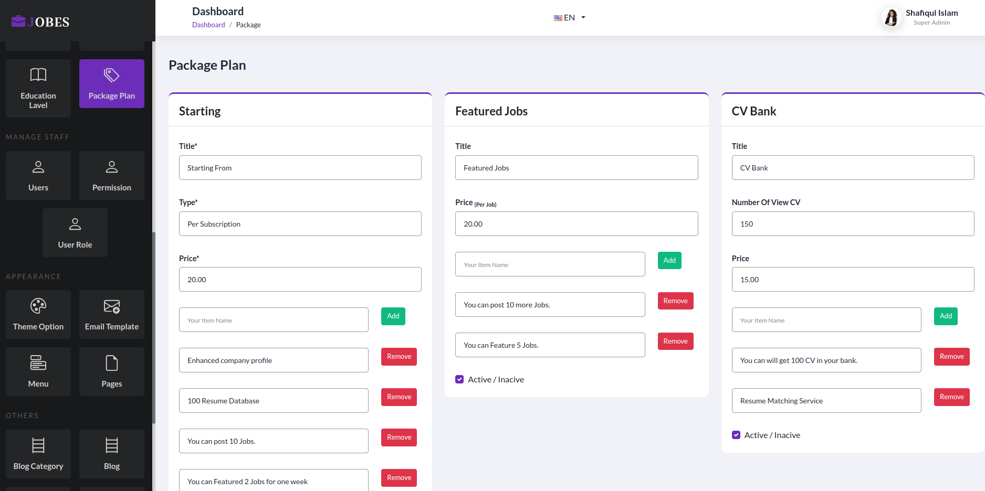Click Add button in CV Bank card
The height and width of the screenshot is (491, 985).
click(946, 316)
